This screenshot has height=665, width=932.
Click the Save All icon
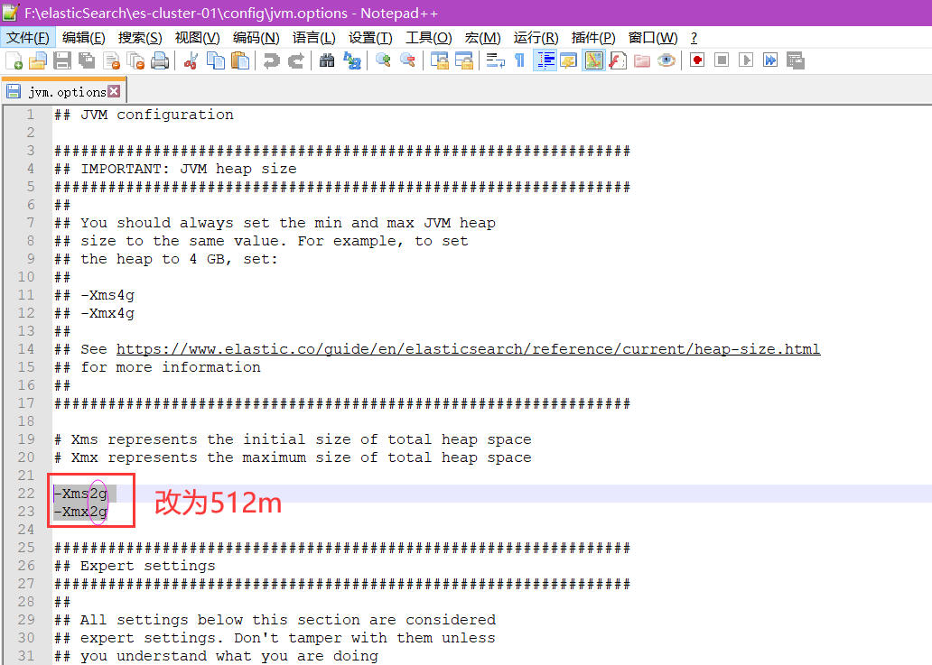[87, 60]
